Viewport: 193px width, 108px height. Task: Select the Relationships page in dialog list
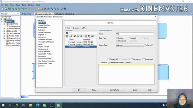(43, 28)
